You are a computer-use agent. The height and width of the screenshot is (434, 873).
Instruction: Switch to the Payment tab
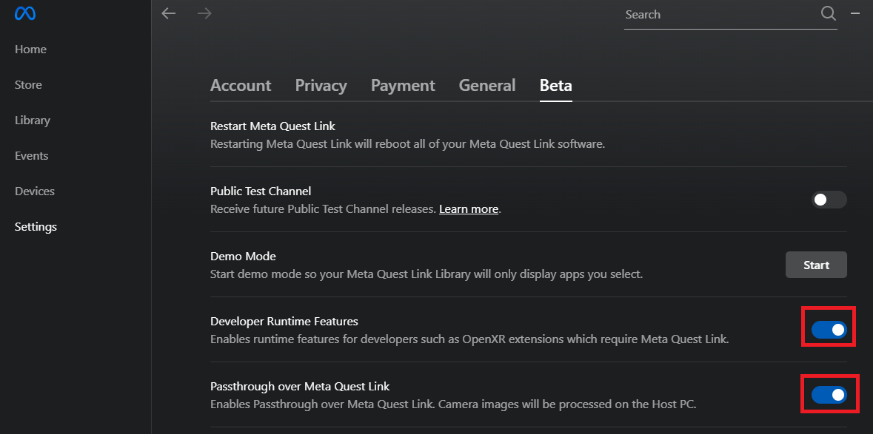403,86
